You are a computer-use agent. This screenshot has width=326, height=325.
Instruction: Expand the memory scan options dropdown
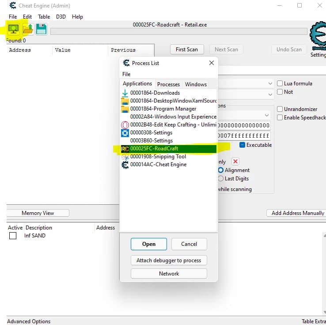click(x=267, y=115)
